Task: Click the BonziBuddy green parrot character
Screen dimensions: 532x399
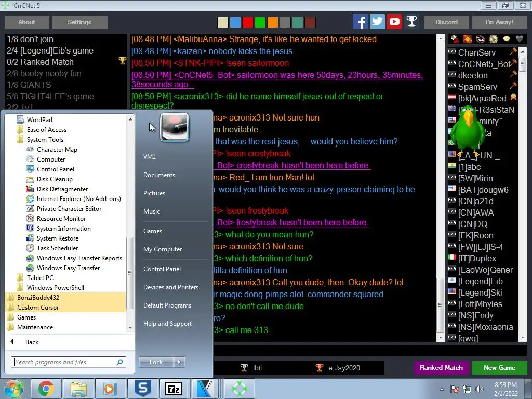Action: tap(469, 130)
